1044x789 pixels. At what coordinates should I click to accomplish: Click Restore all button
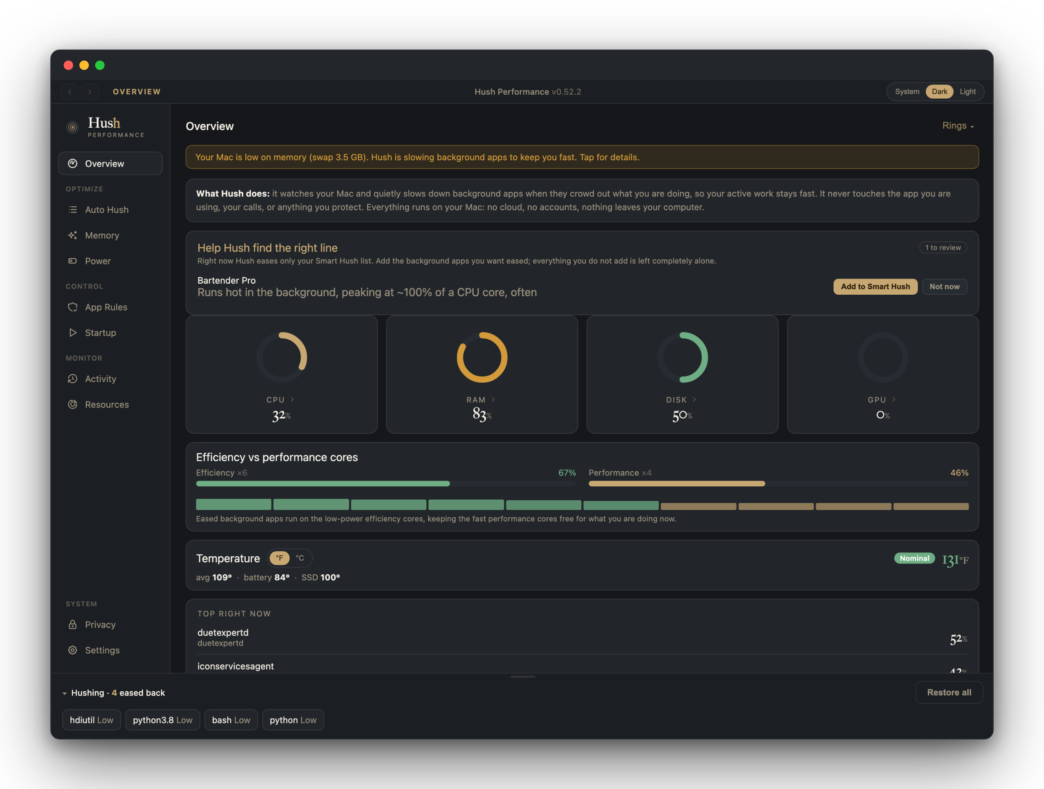pyautogui.click(x=948, y=692)
